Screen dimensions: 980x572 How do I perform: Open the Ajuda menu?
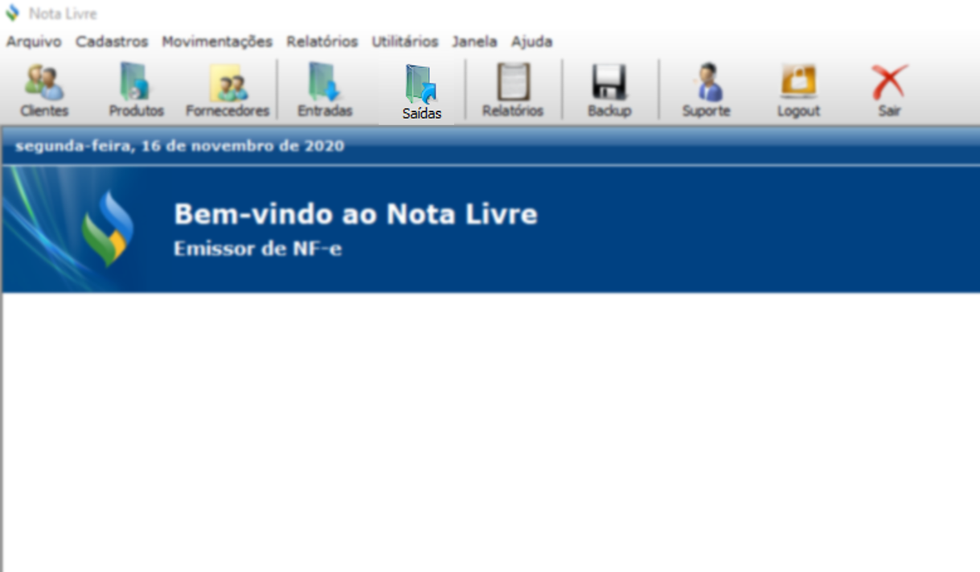tap(531, 42)
